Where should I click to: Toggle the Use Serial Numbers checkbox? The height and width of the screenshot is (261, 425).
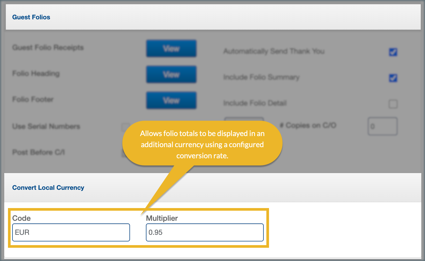coord(125,127)
